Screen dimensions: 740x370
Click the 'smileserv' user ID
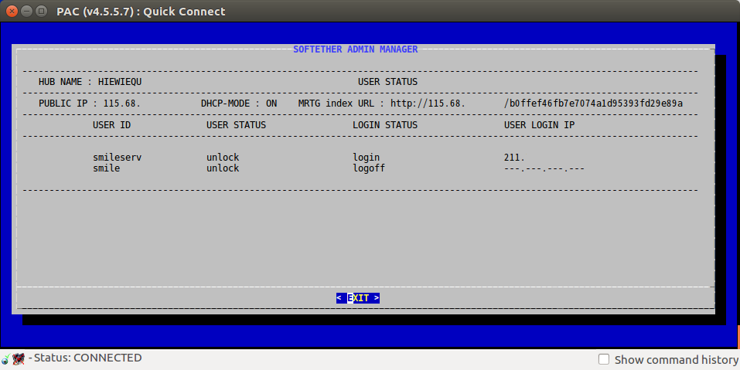point(117,158)
